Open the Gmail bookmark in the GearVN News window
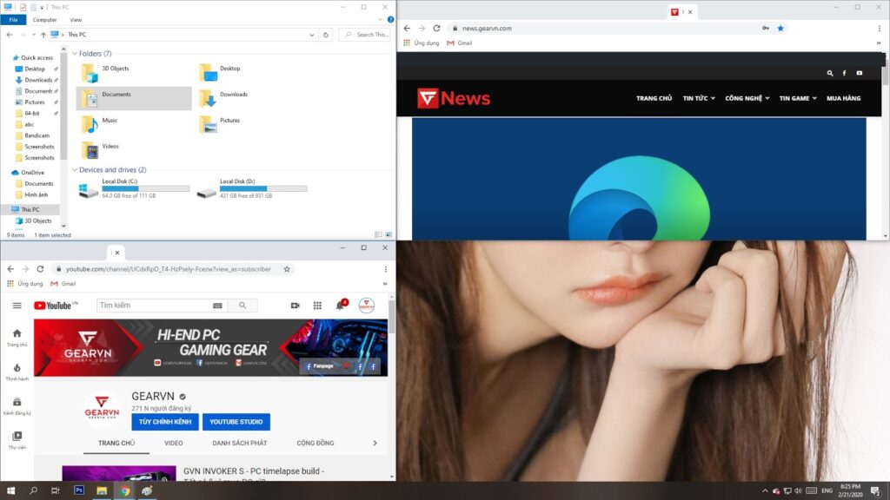Screen dimensions: 890x500 460,43
